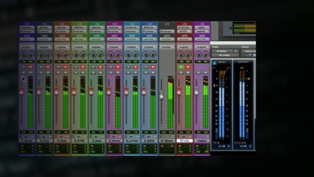The height and width of the screenshot is (177, 314).
Task: Open dyn indicator under S_Horns fader
Action: (114, 137)
